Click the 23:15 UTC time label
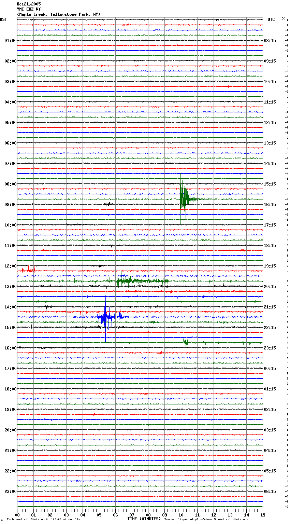The width and height of the screenshot is (290, 524). tap(270, 348)
